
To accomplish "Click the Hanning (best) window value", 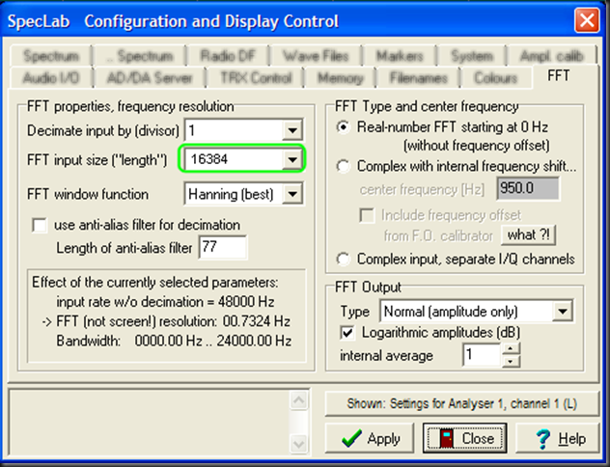I will 234,194.
